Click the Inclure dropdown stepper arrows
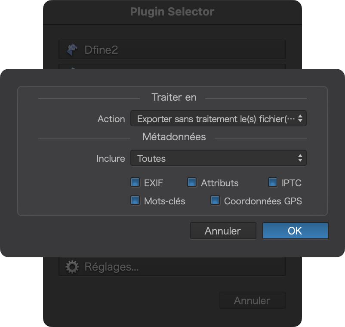 click(300, 158)
